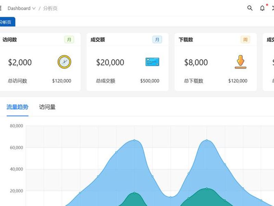Click the $120,000 total under 下载数

click(x=238, y=81)
